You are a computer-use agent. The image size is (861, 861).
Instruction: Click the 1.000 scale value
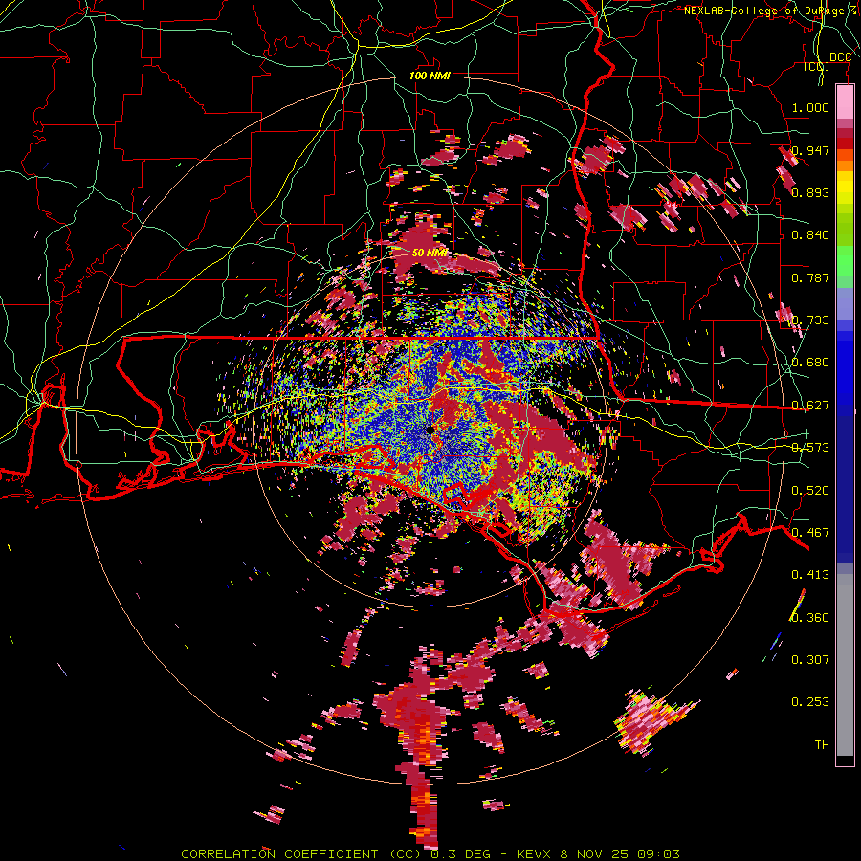(810, 107)
